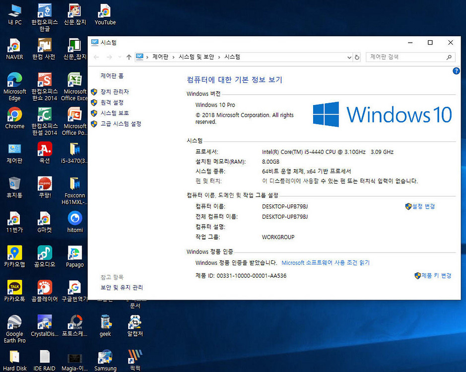466x372 pixels.
Task: Open the Foxconn H61MXL folder icon
Action: click(x=74, y=190)
